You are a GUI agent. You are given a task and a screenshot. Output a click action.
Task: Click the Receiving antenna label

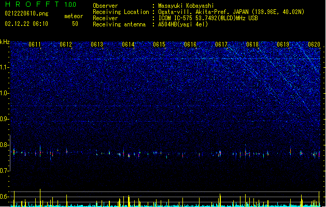(119, 24)
